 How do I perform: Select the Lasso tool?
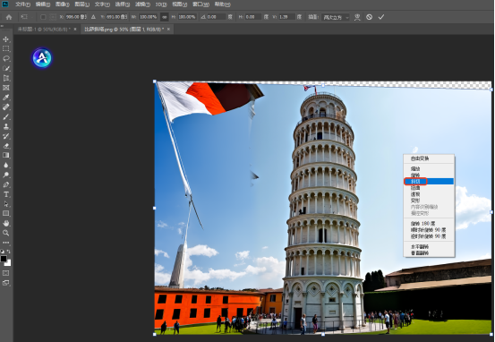tap(5, 59)
